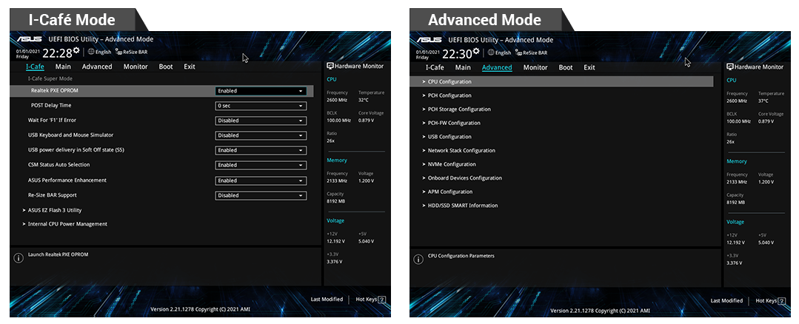Click the English globe icon in I-Café Mode screen
The height and width of the screenshot is (324, 799).
(x=91, y=53)
